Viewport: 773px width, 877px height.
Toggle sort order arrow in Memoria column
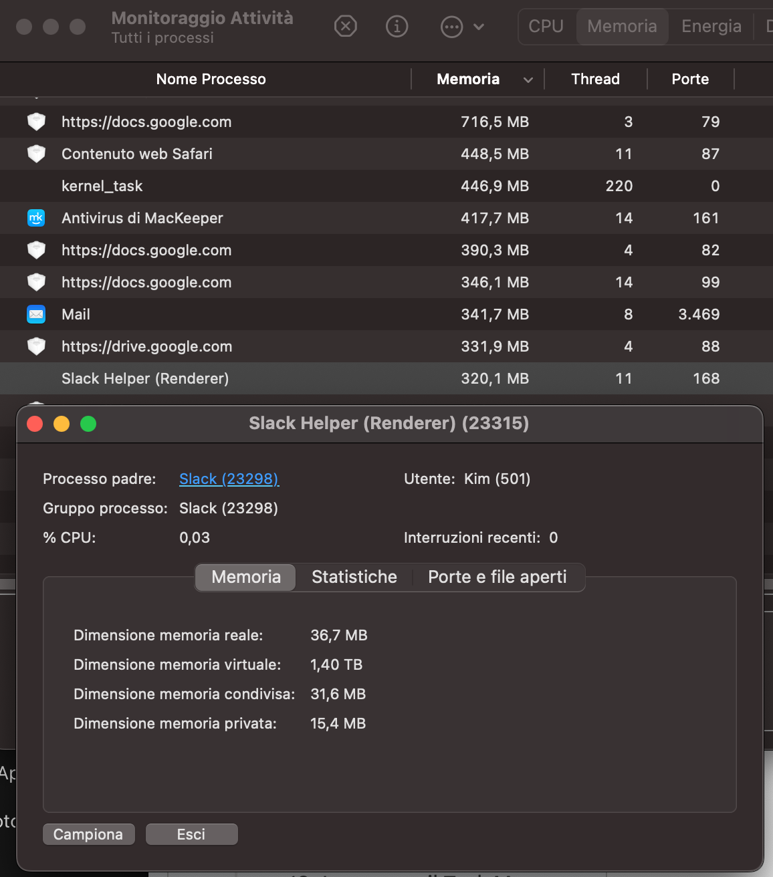point(528,80)
